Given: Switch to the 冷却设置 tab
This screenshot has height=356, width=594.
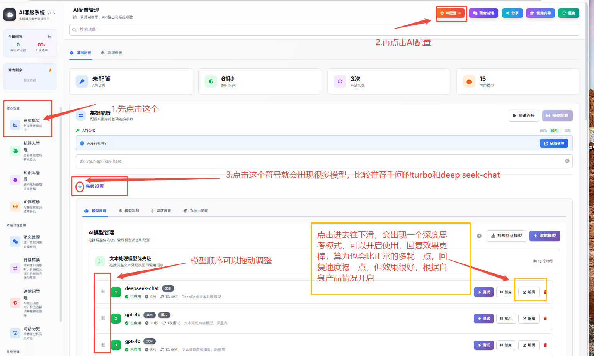Looking at the screenshot, I should click(x=111, y=53).
